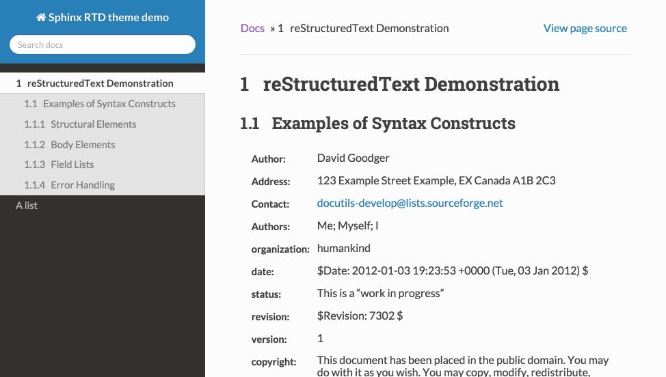Click the revision value $Revision: 7302 $
The width and height of the screenshot is (666, 377).
[360, 316]
